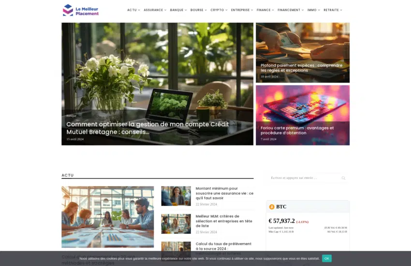Open the Meilleur MLM article link
Screen dimensions: 411x266
pos(224,221)
